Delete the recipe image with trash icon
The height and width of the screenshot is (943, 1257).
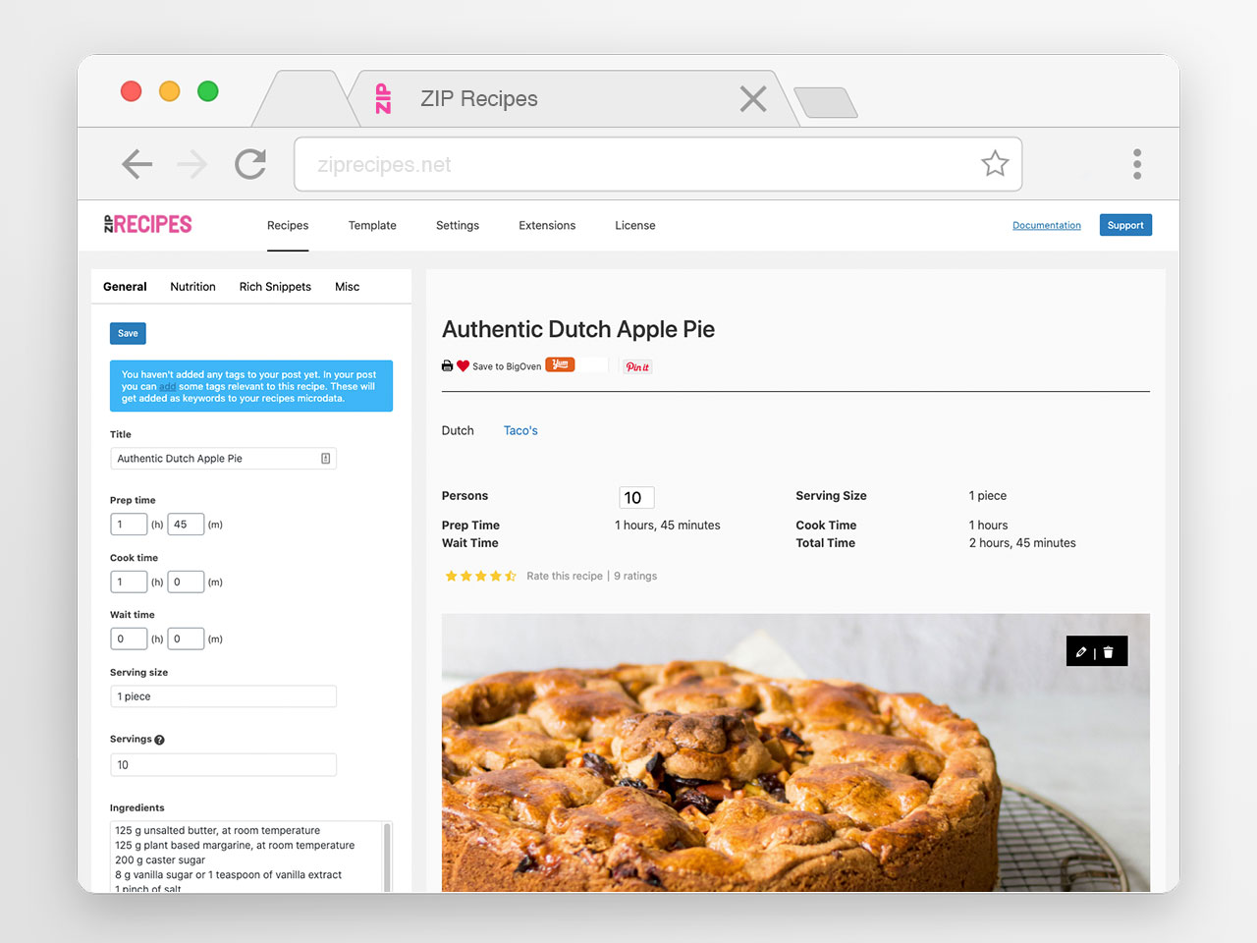click(1109, 651)
